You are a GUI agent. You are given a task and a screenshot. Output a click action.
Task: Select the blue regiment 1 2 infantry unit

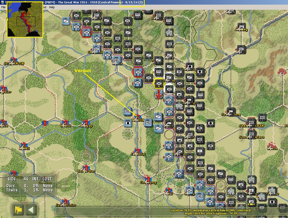pos(138,83)
